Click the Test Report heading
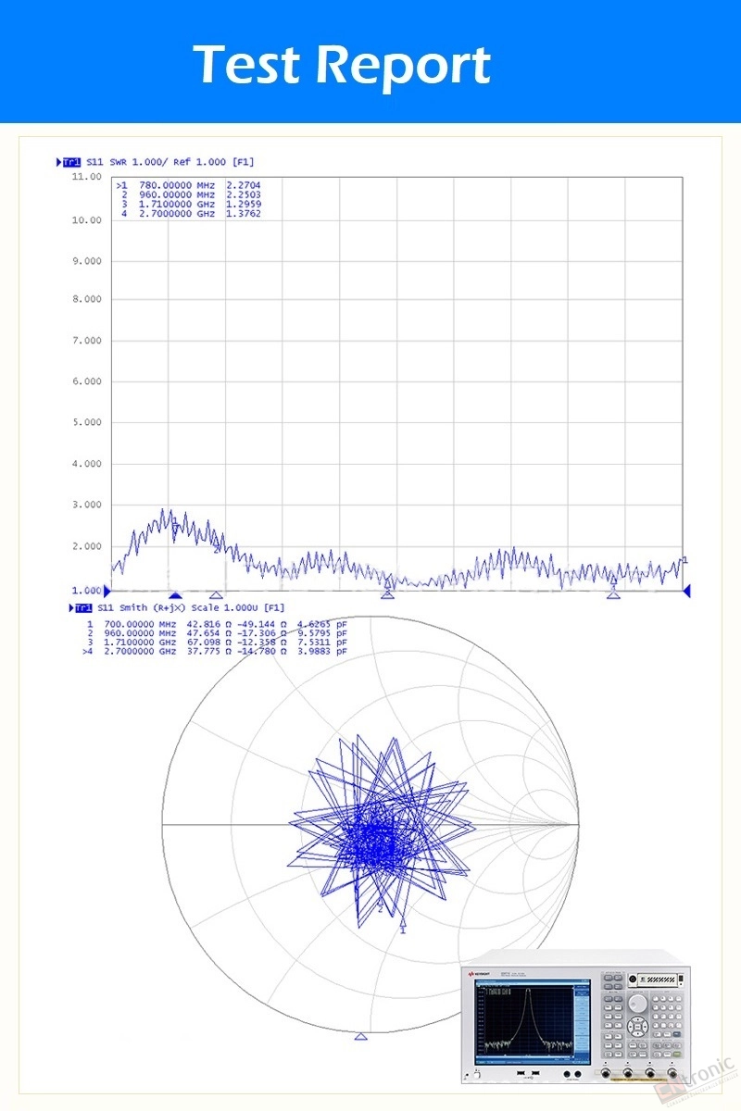This screenshot has height=1111, width=741. click(x=342, y=65)
